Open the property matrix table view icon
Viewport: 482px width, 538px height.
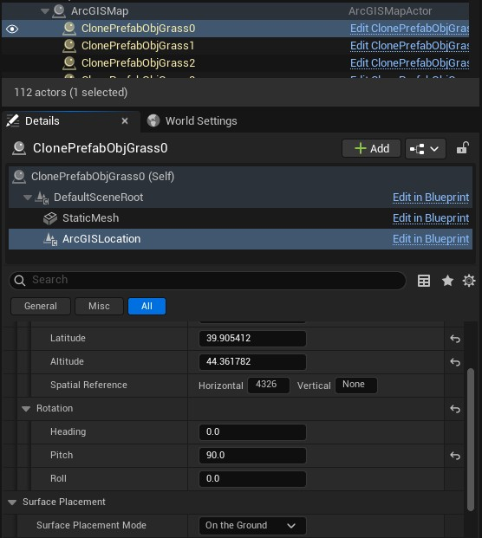pyautogui.click(x=424, y=281)
